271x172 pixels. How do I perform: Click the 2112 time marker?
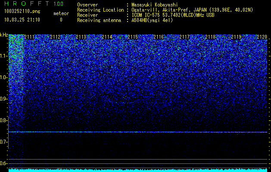coord(55,37)
